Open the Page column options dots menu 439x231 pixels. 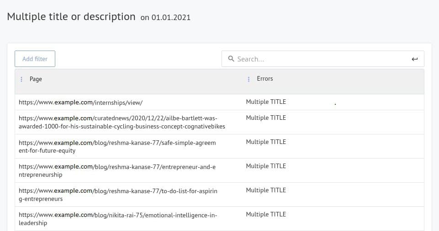point(21,79)
